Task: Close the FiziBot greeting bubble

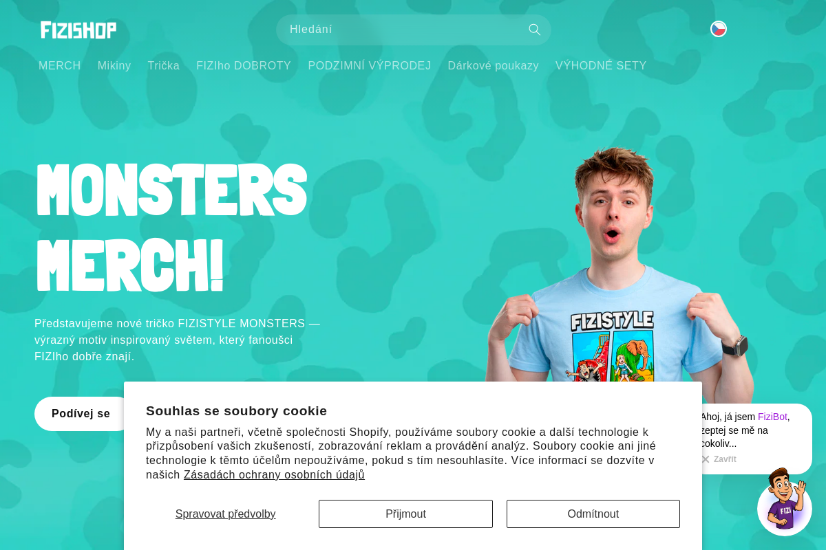Action: coord(719,459)
